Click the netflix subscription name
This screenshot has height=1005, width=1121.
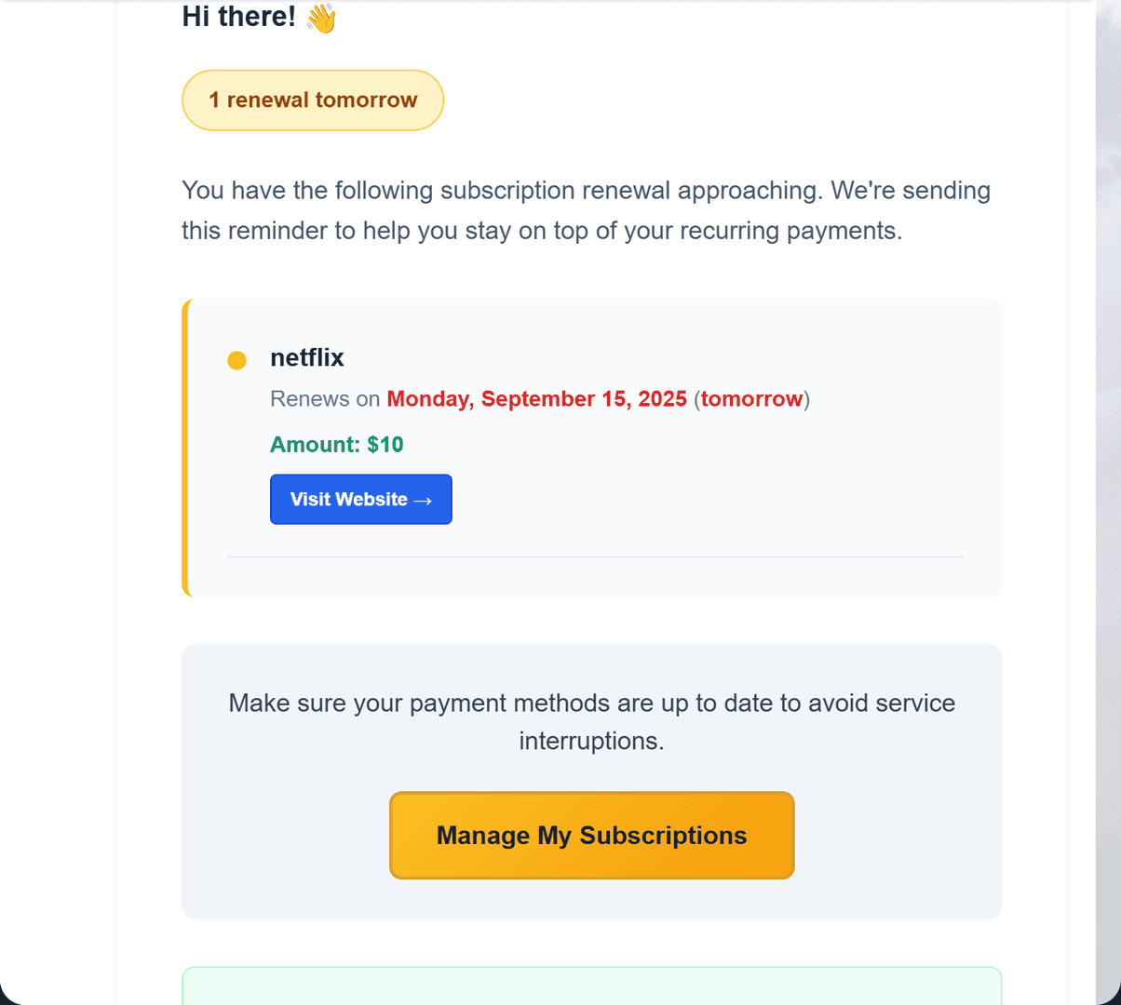point(307,357)
